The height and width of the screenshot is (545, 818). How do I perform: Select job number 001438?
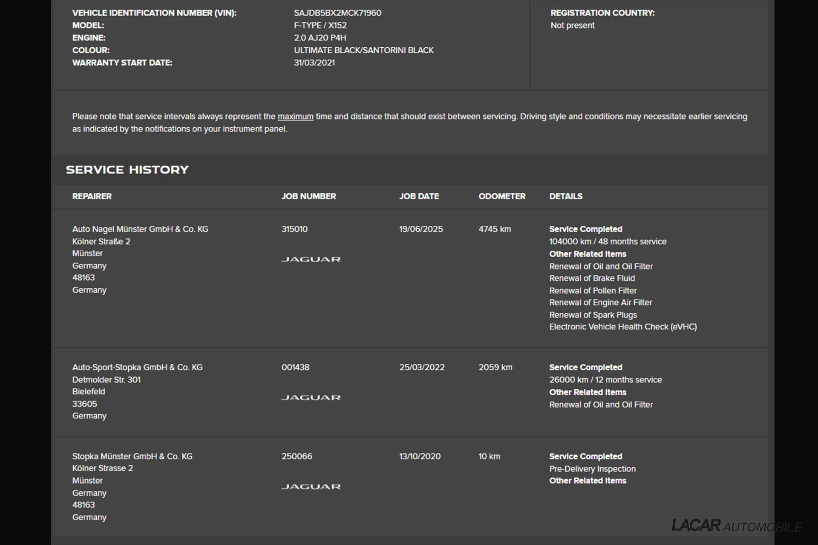point(295,367)
